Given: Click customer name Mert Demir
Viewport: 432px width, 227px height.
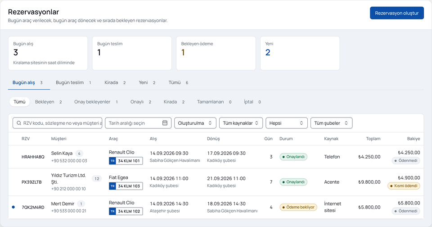Looking at the screenshot, I should coord(63,204).
